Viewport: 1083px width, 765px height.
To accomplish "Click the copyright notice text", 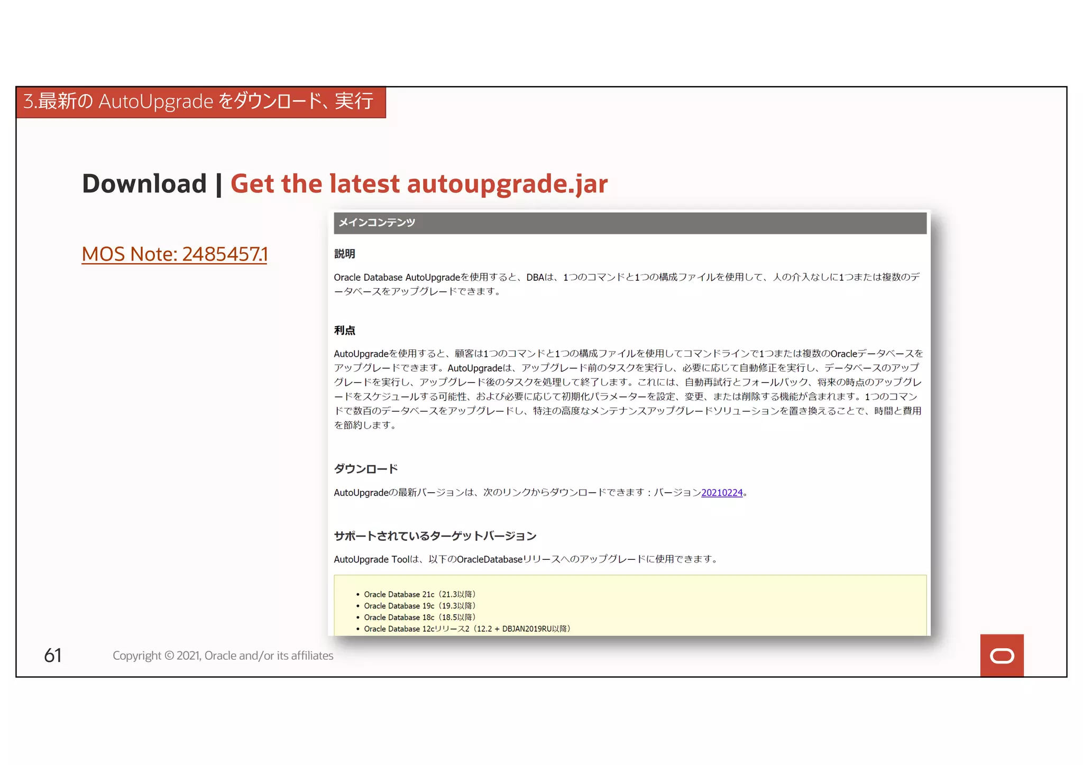I will pos(223,656).
